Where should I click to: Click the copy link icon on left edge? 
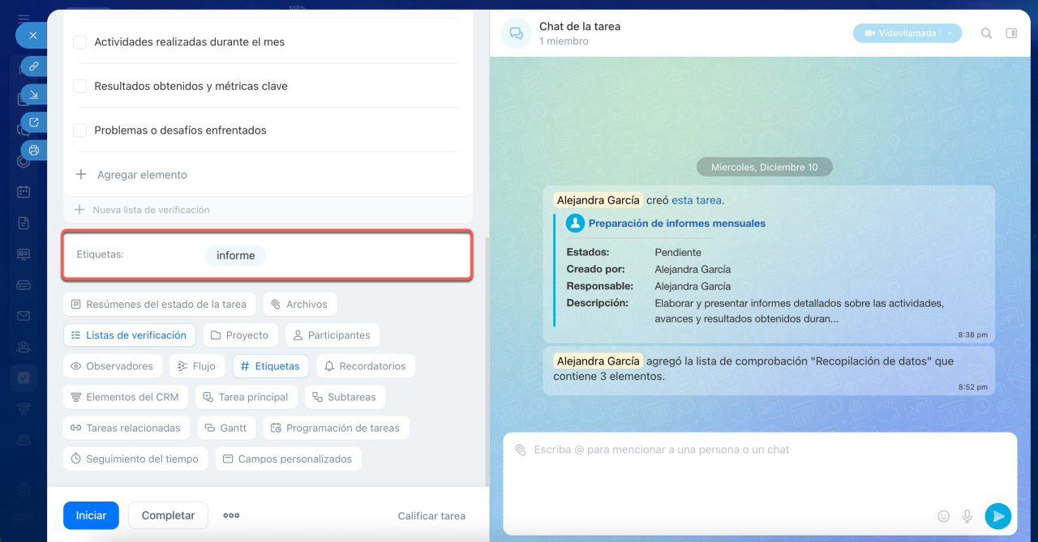point(34,66)
